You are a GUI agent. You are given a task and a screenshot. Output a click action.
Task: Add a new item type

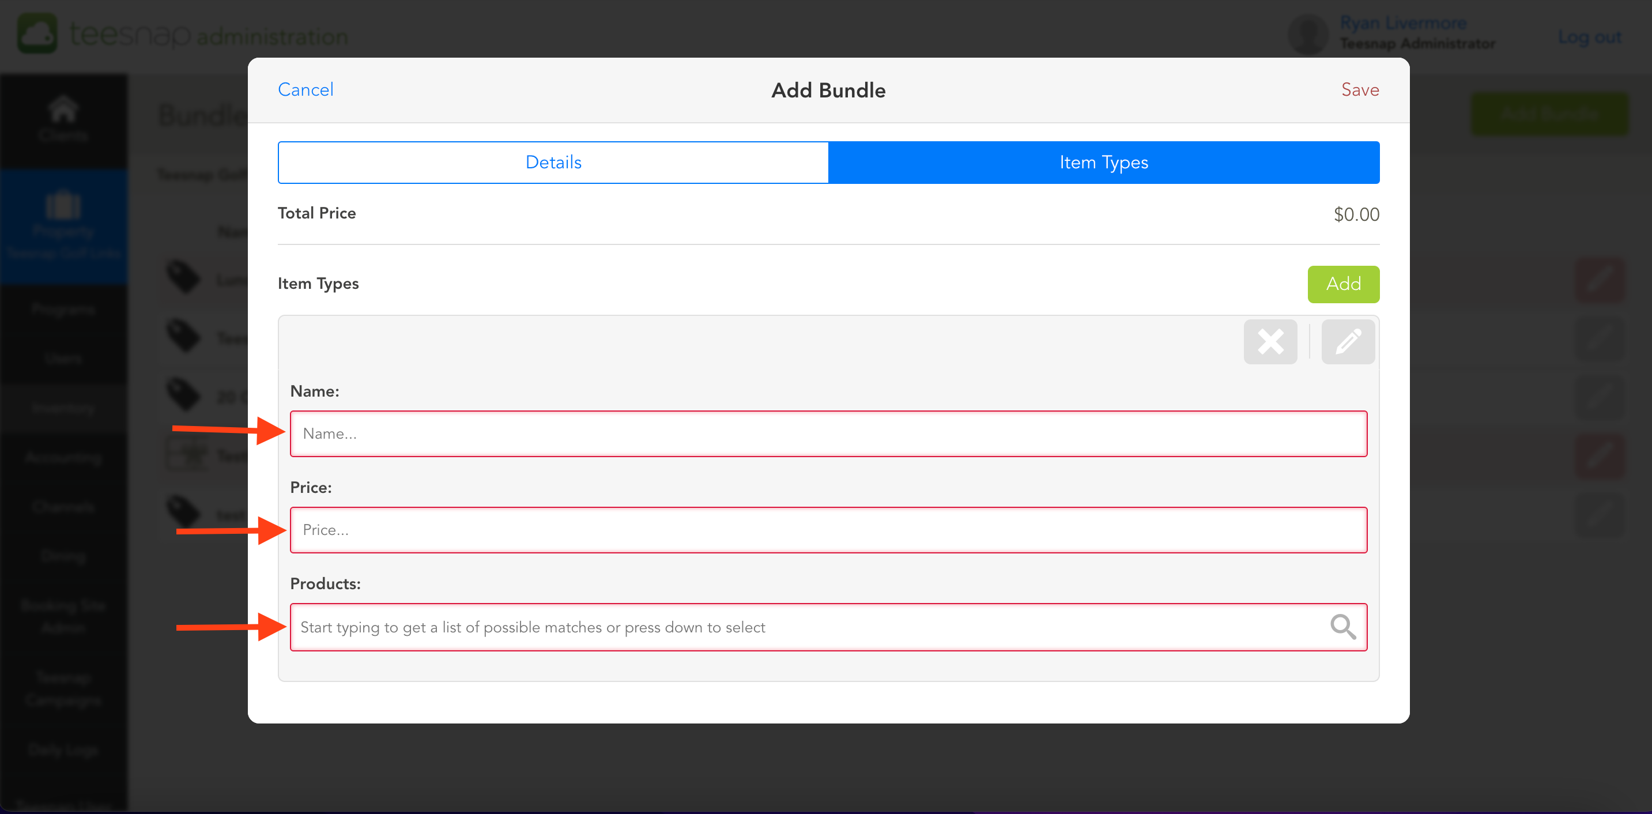[x=1343, y=284]
